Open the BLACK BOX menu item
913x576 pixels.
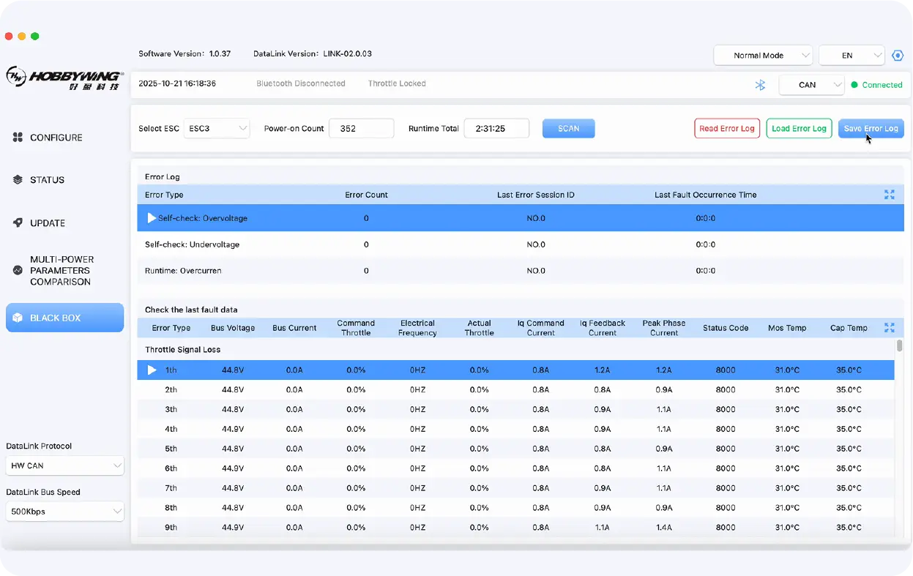pos(64,318)
